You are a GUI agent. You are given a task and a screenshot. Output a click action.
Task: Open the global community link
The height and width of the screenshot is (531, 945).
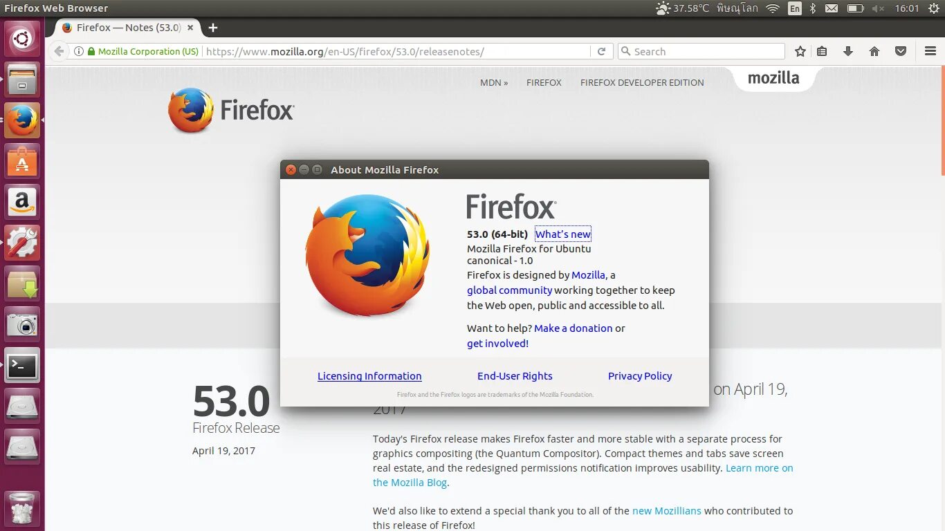(x=509, y=290)
